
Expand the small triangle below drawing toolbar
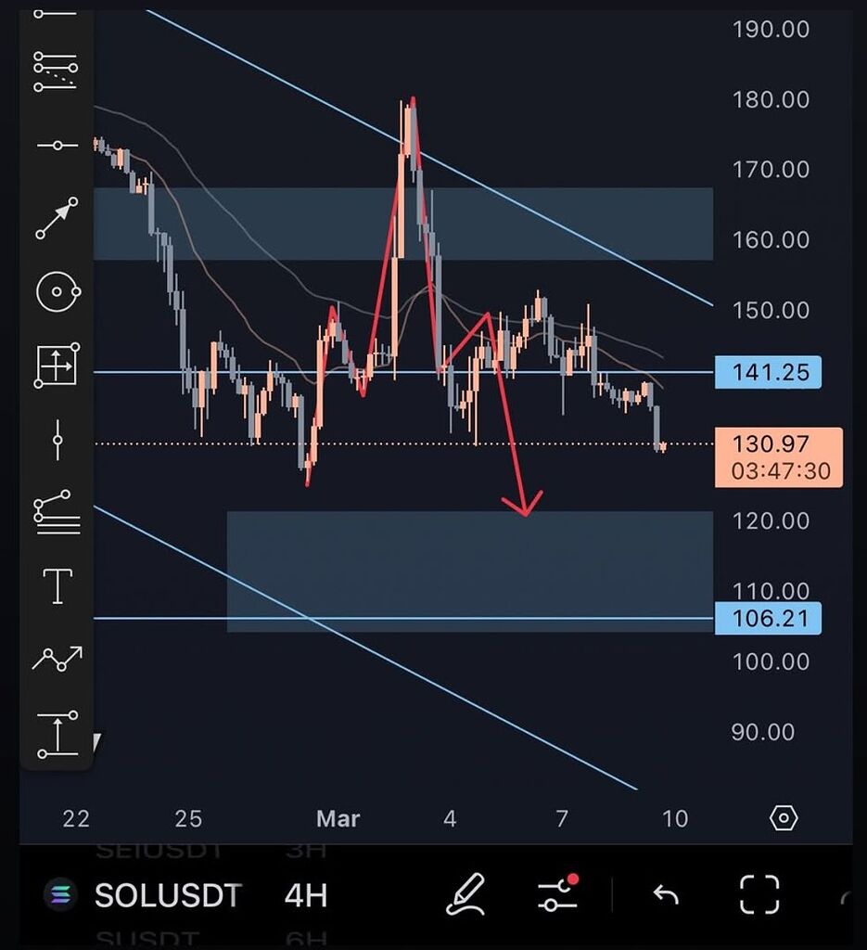pyautogui.click(x=96, y=741)
